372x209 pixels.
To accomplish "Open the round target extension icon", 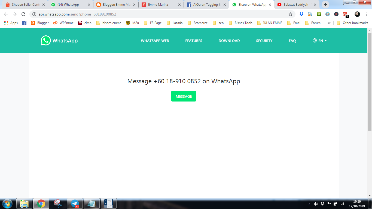I will tap(328, 14).
